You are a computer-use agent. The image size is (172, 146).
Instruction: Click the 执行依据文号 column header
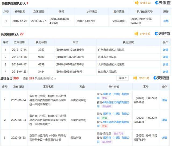(145, 11)
